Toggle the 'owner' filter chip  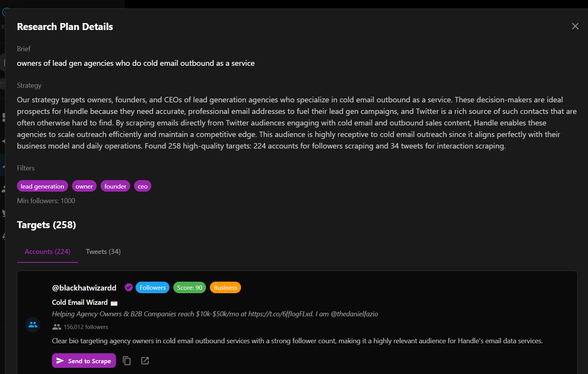click(x=84, y=186)
